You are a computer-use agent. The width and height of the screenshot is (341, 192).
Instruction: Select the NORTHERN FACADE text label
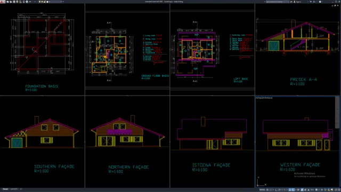[x=128, y=167]
